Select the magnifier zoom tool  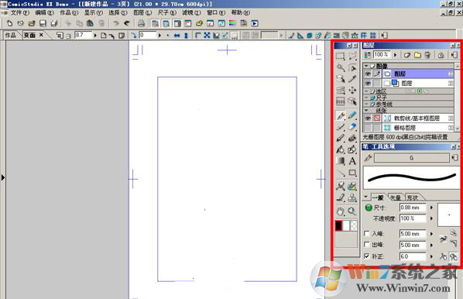click(352, 211)
